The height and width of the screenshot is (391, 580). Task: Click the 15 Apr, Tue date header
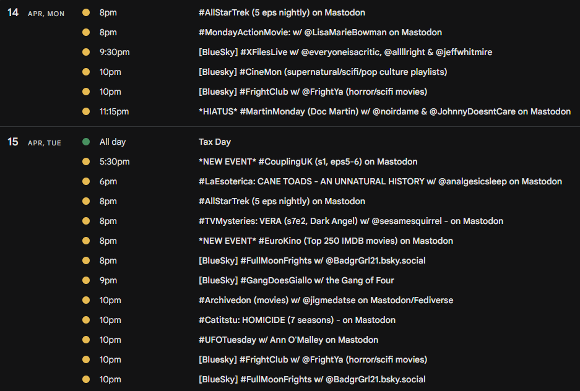pos(34,142)
